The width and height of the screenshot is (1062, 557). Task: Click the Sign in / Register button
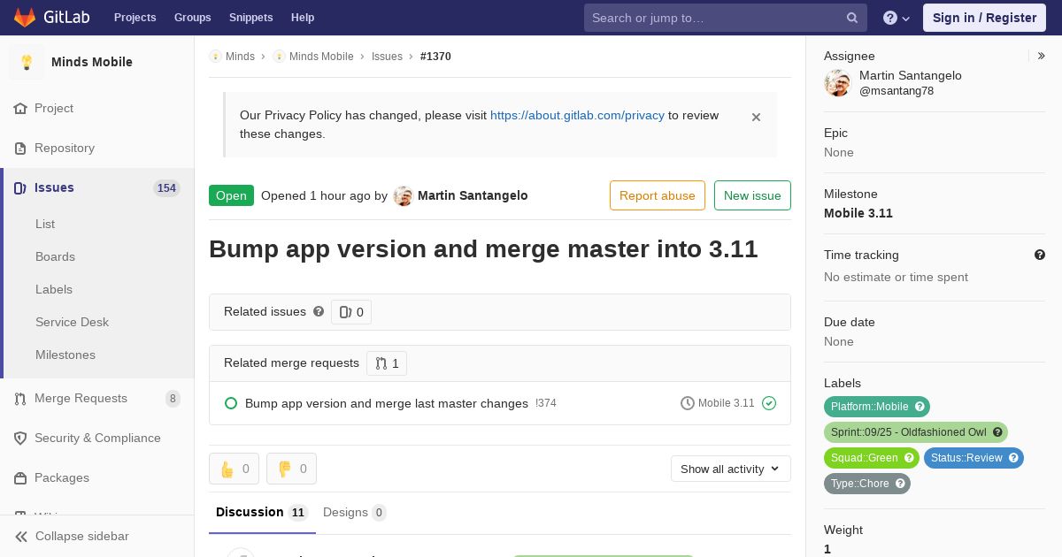[984, 18]
